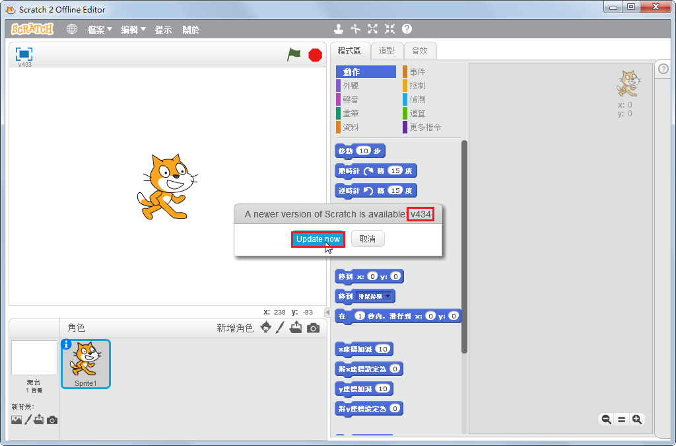The image size is (676, 446).
Task: Select the 動作 block category
Action: [x=366, y=71]
